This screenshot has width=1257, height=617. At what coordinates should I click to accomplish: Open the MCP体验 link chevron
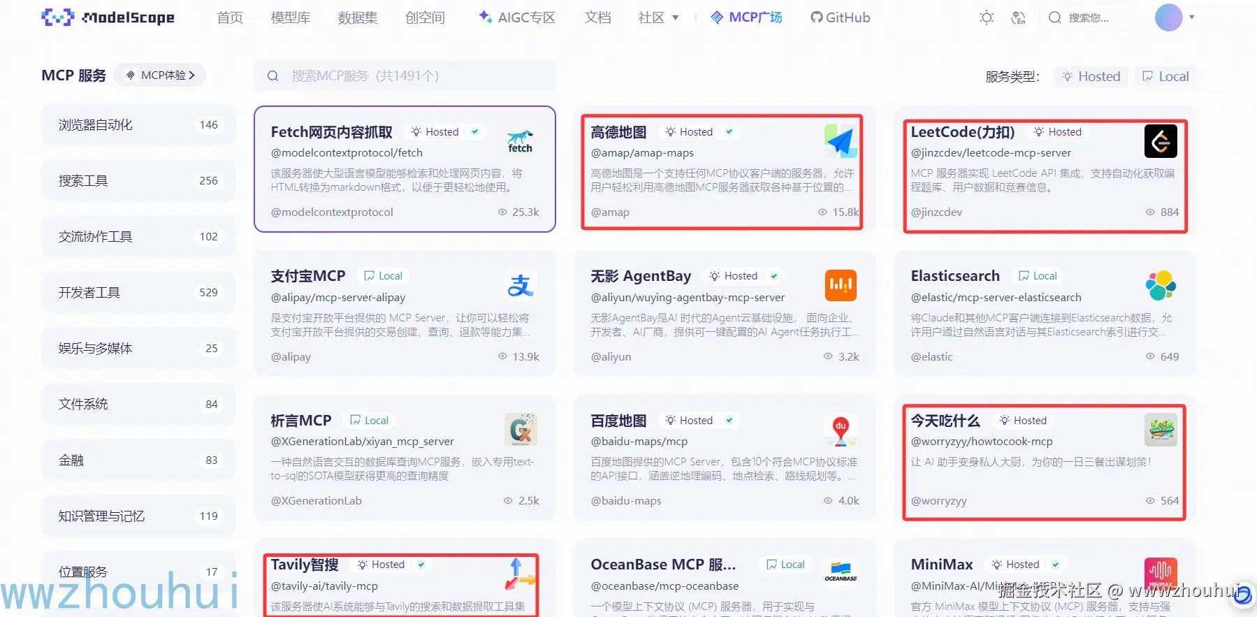point(191,75)
